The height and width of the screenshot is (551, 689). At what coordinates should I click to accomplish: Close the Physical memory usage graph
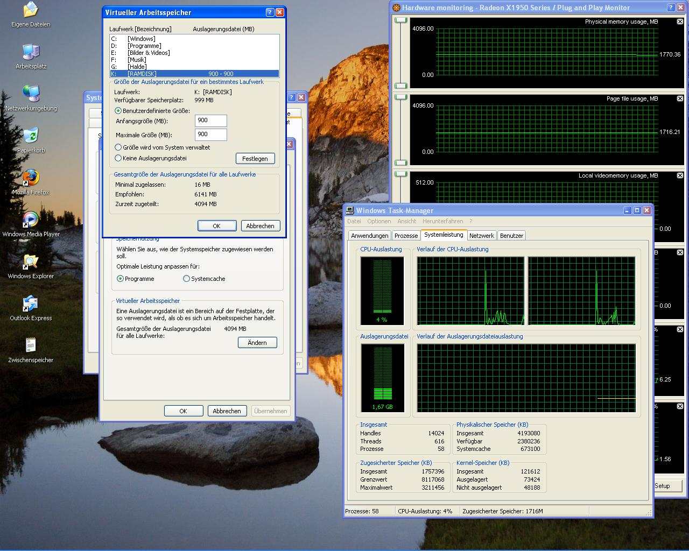tap(680, 22)
